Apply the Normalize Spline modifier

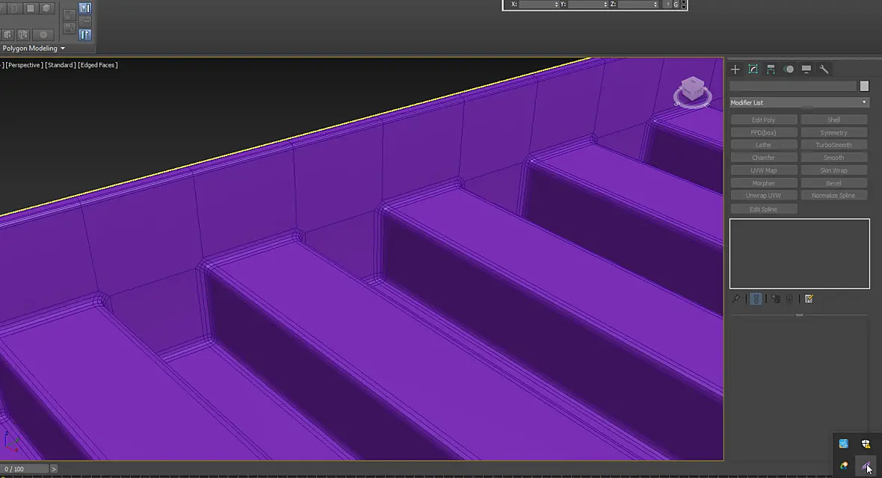tap(833, 196)
